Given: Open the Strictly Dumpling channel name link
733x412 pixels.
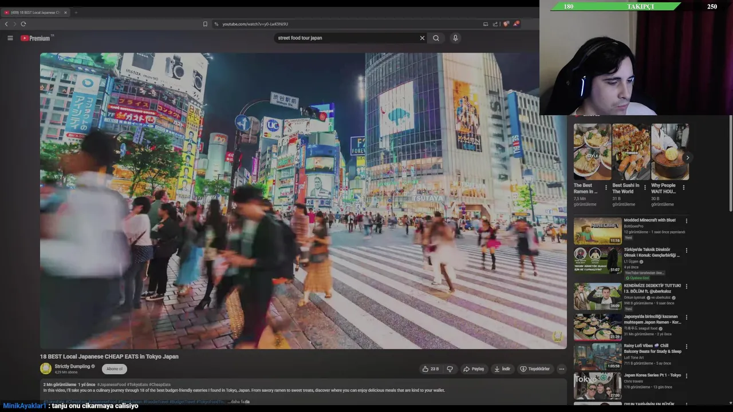Looking at the screenshot, I should pyautogui.click(x=72, y=366).
